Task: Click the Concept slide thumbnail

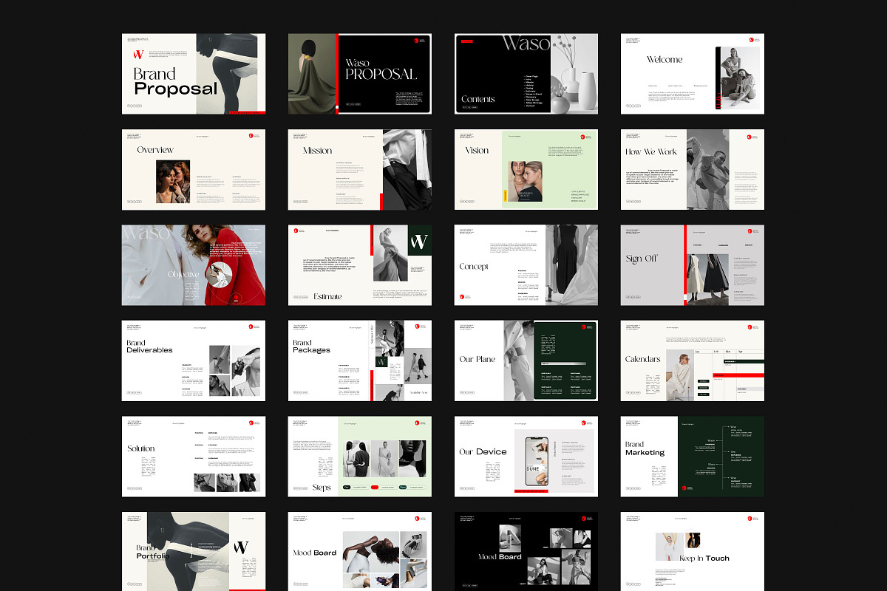Action: tap(526, 265)
